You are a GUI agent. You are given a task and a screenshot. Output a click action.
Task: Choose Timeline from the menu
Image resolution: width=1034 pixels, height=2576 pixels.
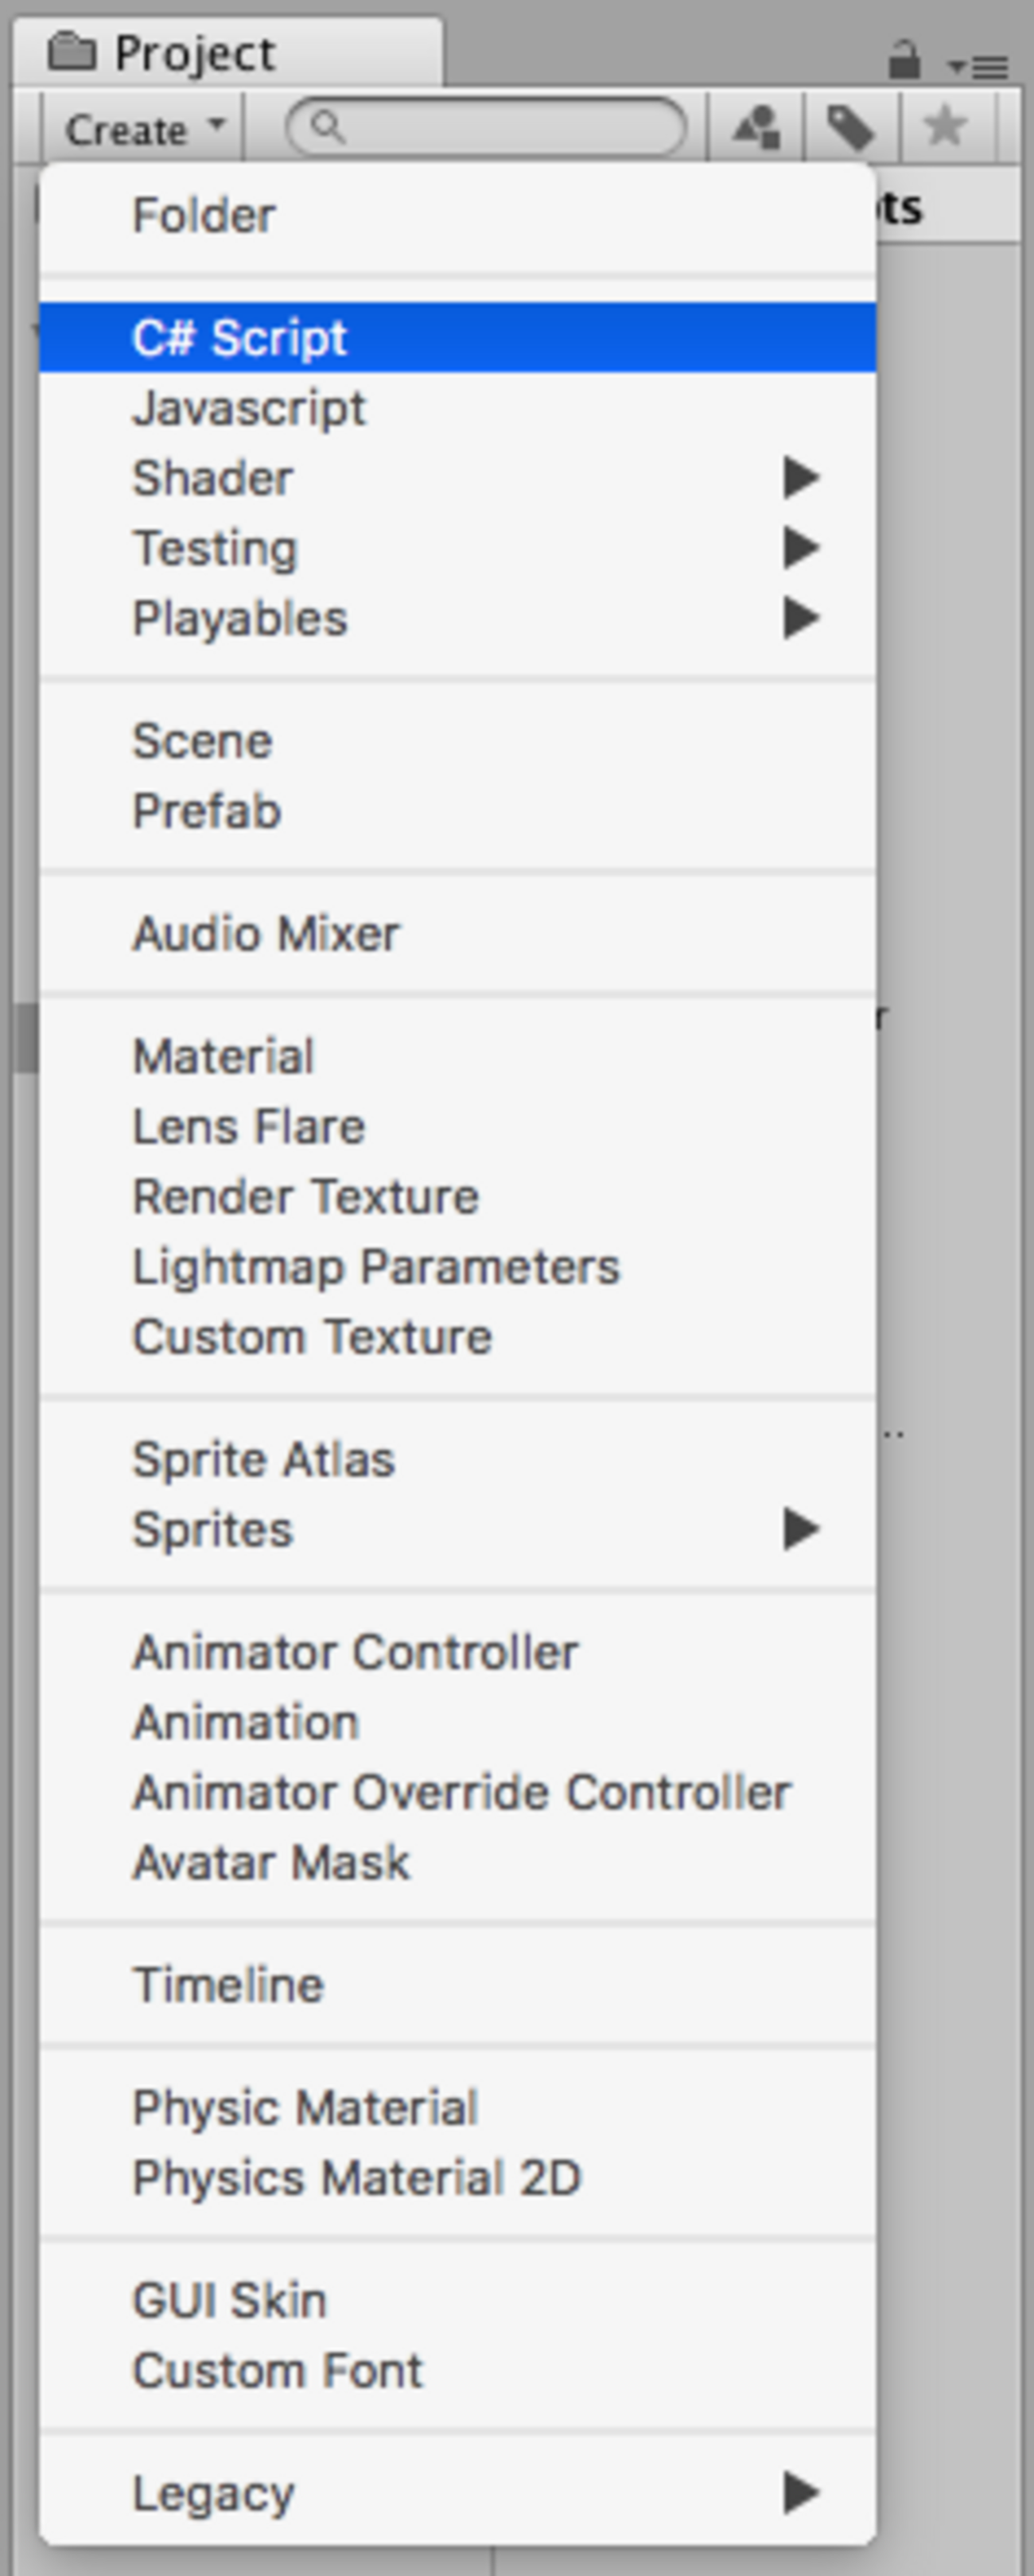click(x=229, y=1984)
